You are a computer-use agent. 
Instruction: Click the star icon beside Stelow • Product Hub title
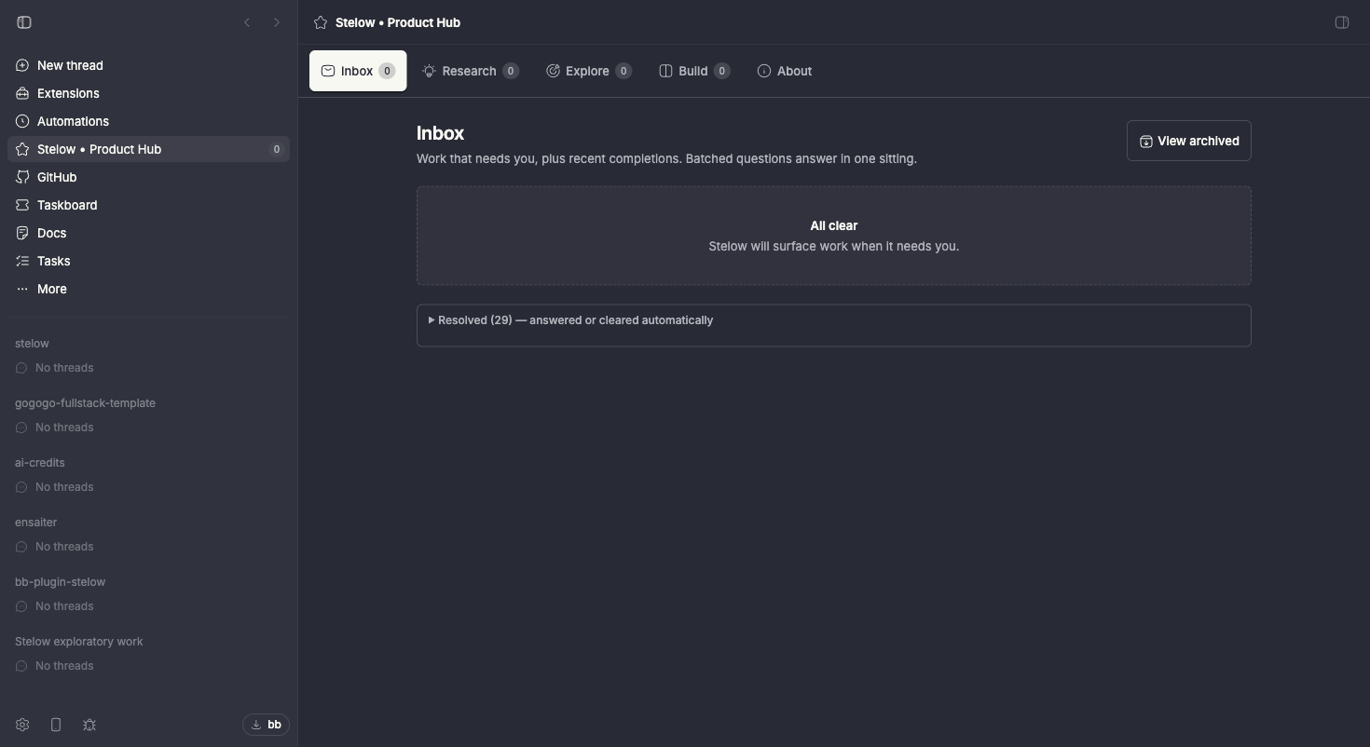(321, 22)
